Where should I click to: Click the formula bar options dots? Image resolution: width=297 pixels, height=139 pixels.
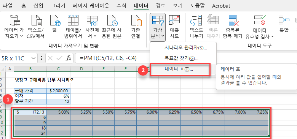point(42,58)
